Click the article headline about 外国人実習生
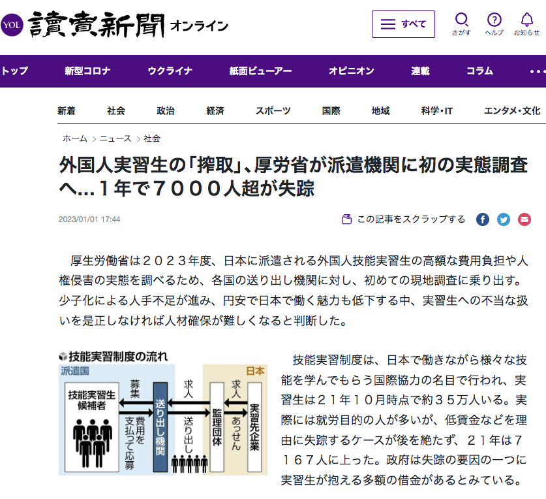Screen dimensions: 546x499 click(294, 176)
